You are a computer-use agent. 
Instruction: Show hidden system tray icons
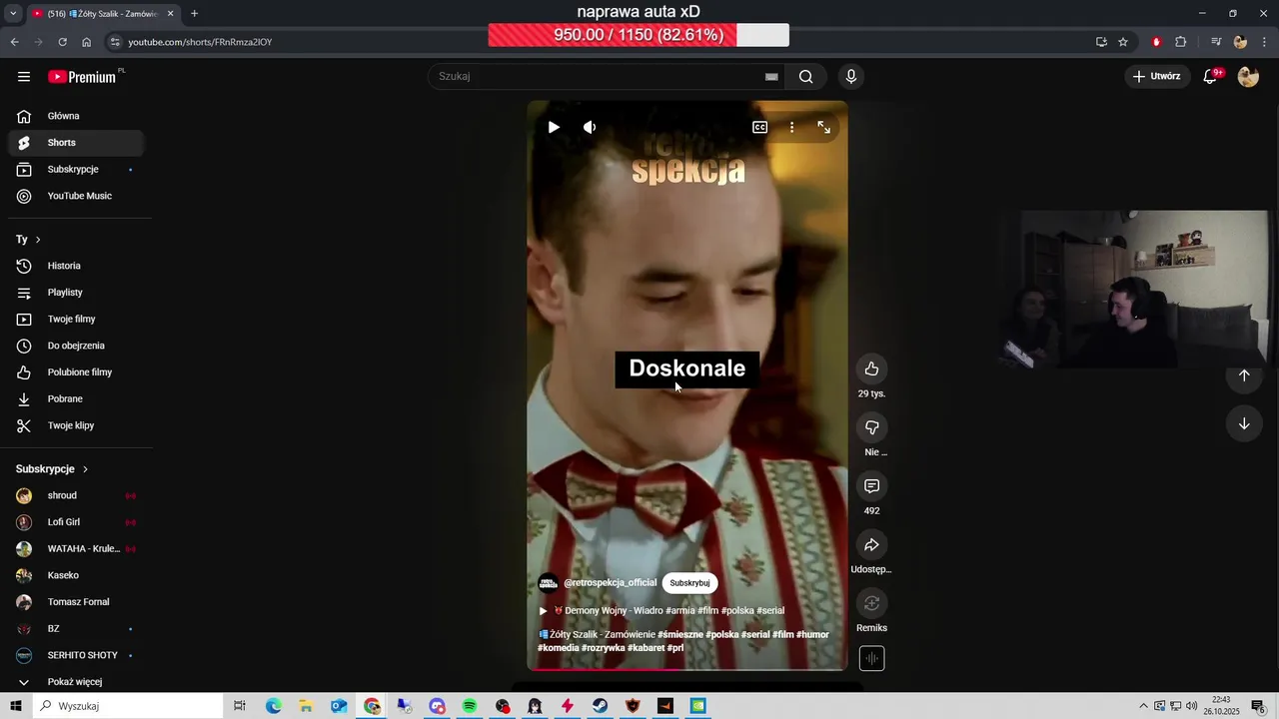pos(1143,706)
